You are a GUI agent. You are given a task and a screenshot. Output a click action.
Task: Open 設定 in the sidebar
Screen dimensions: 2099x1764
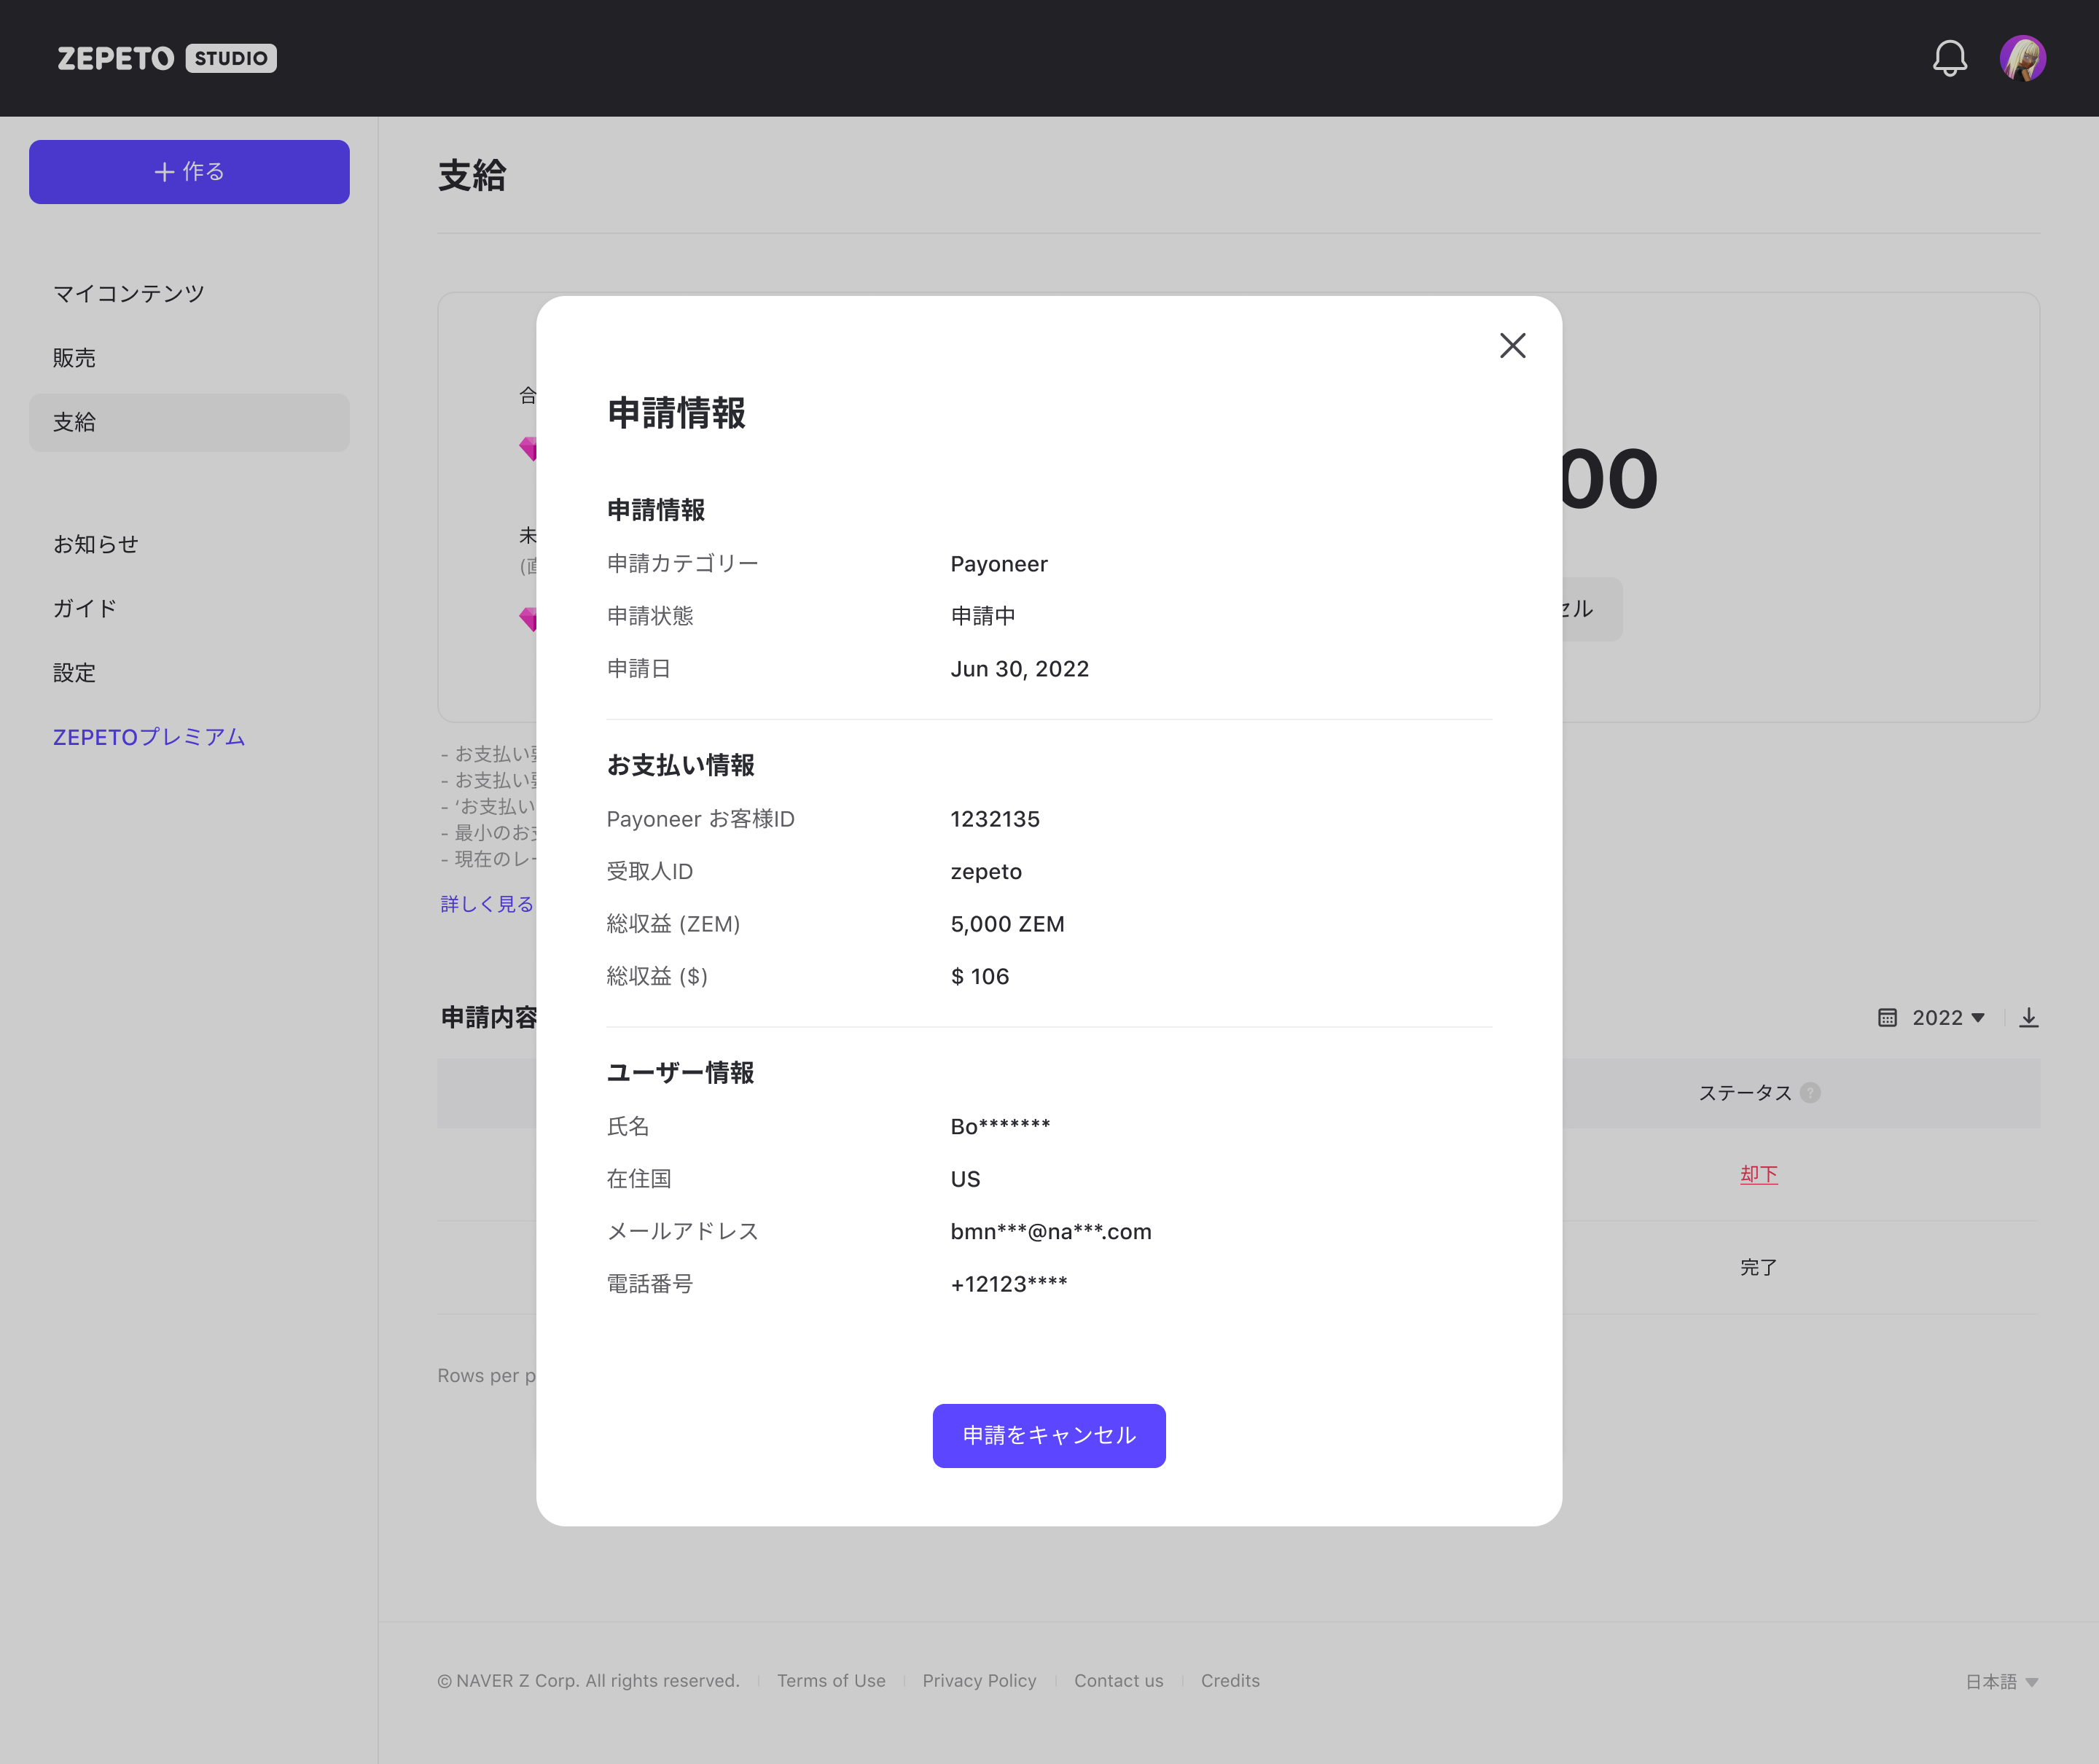pos(75,673)
